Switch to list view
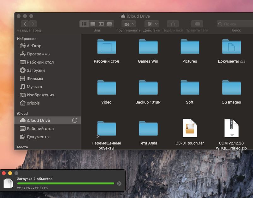 [93, 24]
